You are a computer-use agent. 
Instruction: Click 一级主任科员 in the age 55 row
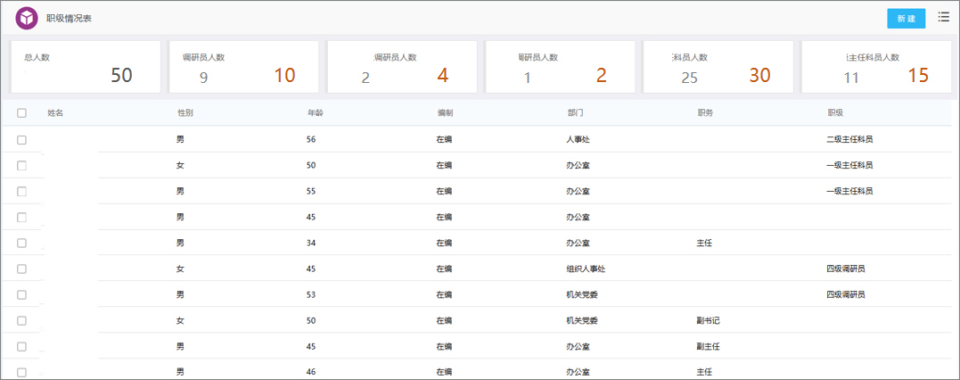point(849,191)
